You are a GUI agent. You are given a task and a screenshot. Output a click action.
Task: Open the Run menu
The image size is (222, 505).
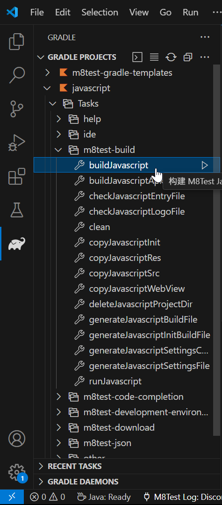(x=191, y=12)
